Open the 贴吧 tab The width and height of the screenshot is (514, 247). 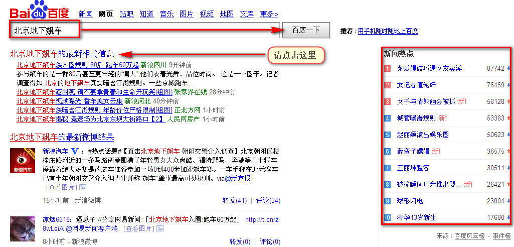tap(126, 14)
